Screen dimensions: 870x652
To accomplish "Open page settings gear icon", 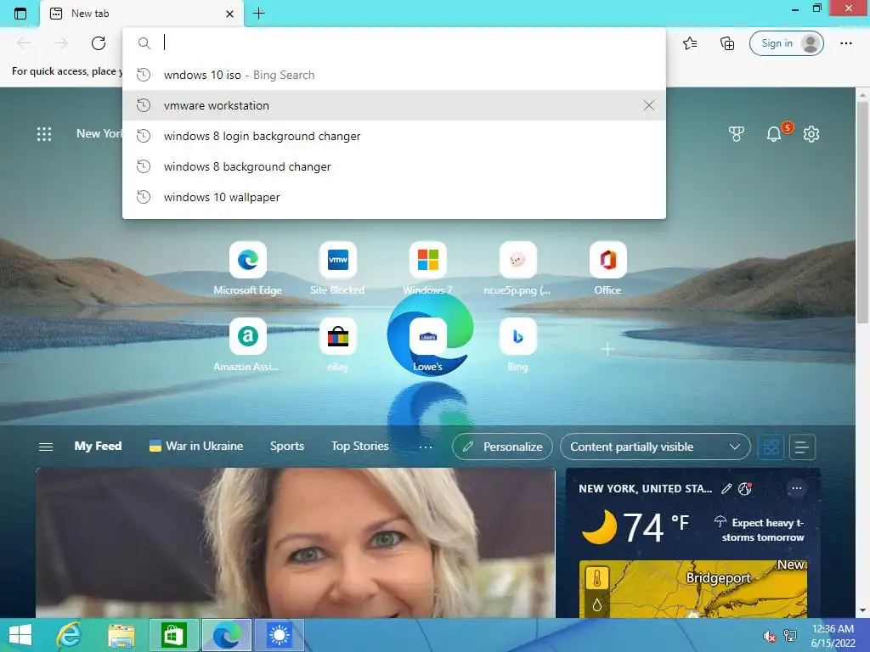I will [811, 133].
